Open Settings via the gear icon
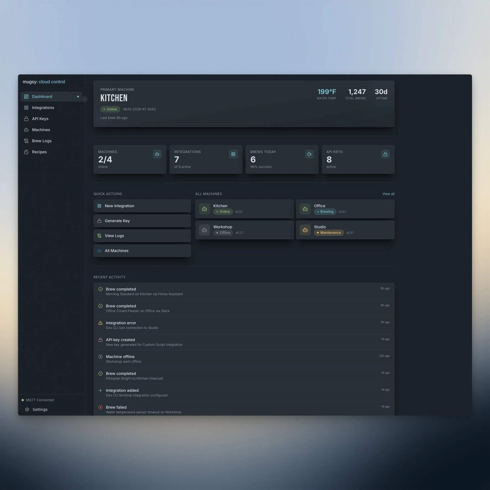 27,409
